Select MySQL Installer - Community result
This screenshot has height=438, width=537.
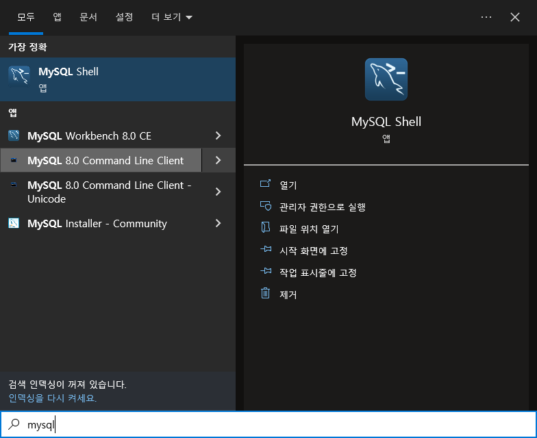[x=101, y=223]
